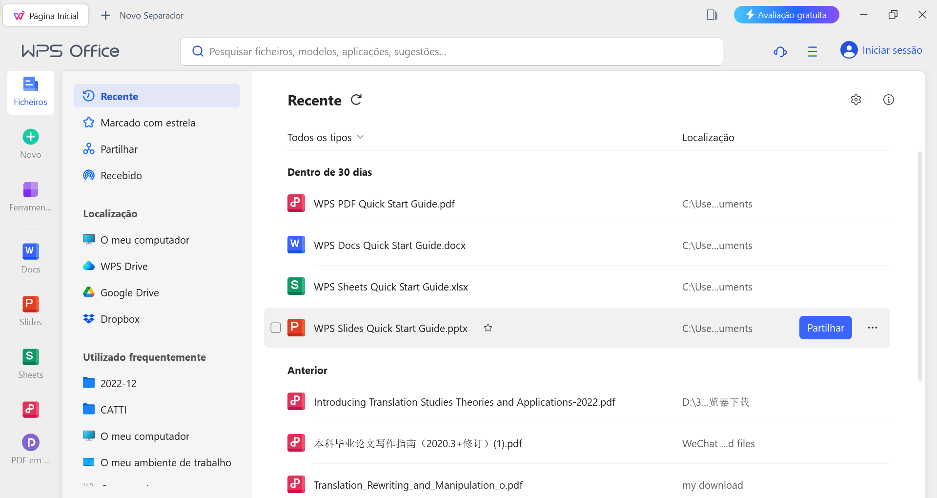Click the WeChat ...d files location

[718, 443]
